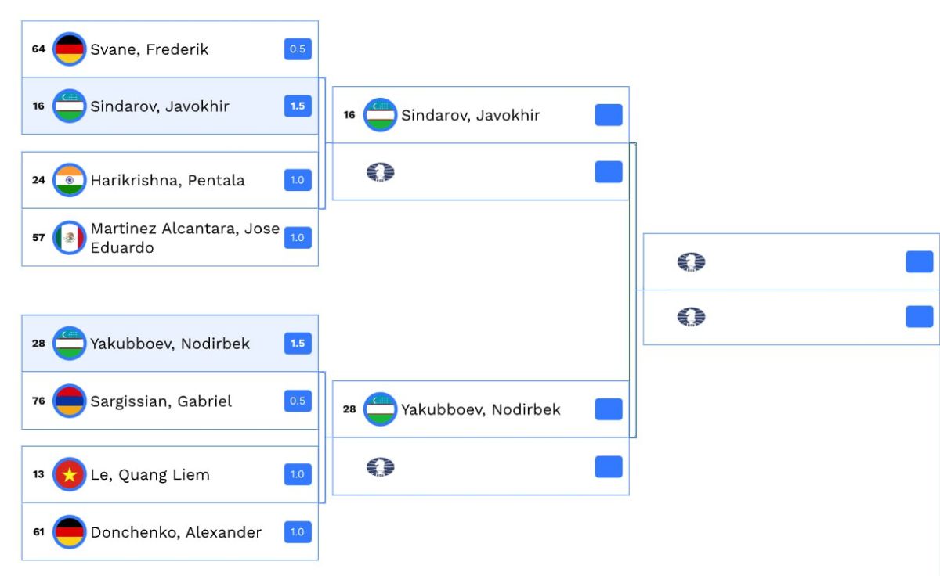Open Sargissian, Gabriel player name
Screen dimensions: 940x576
pos(161,401)
